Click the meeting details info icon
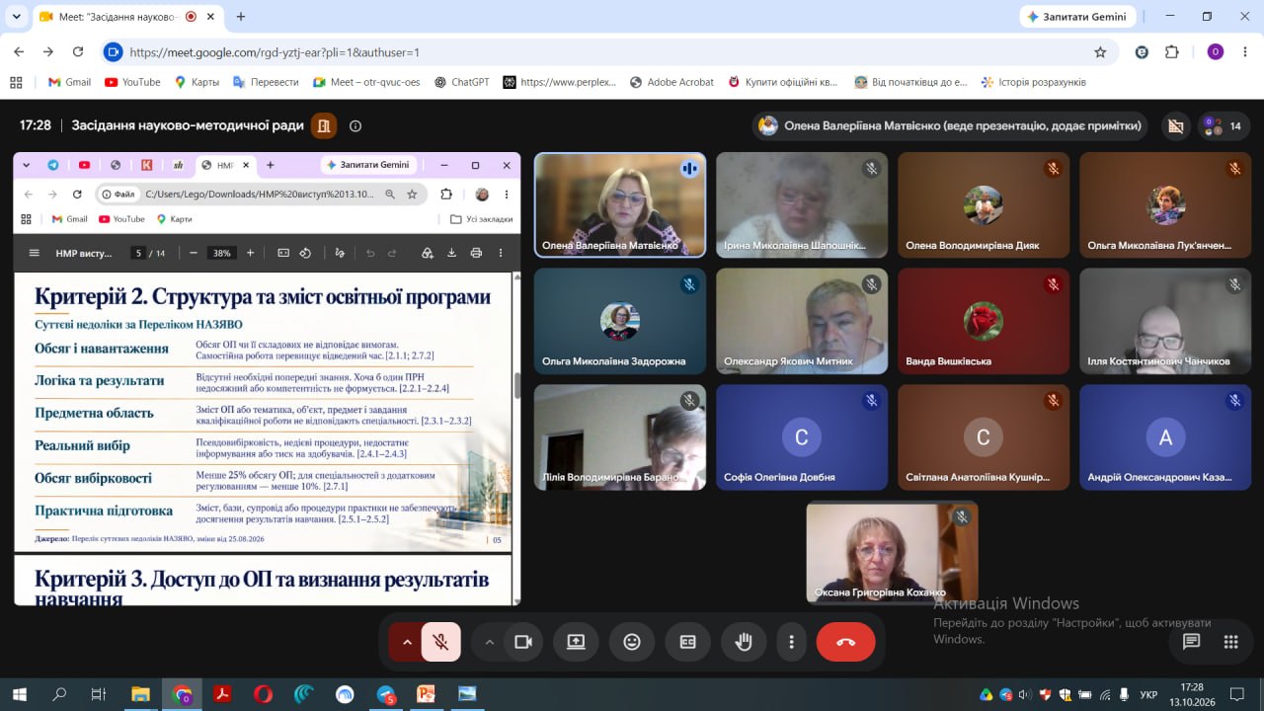Screen dimensions: 1264x711 [355, 125]
